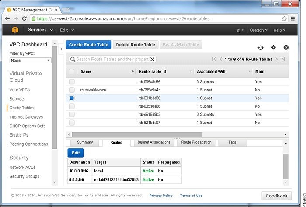Bookmark page with star icon
This screenshot has width=306, height=207.
284,18
